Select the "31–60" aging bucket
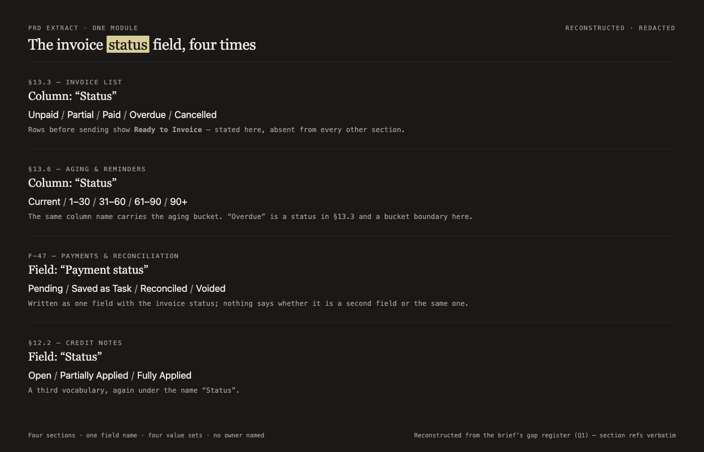 [112, 202]
